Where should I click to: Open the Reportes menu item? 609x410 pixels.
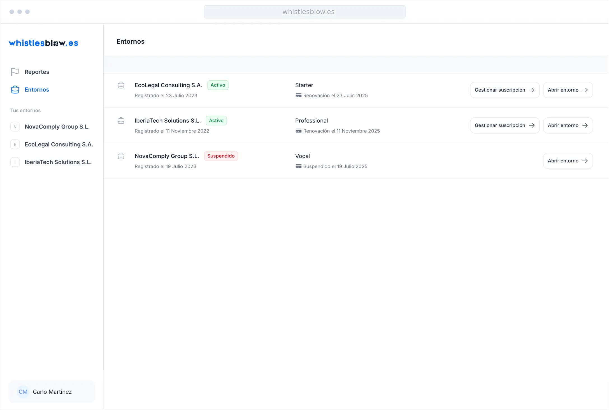tap(37, 72)
